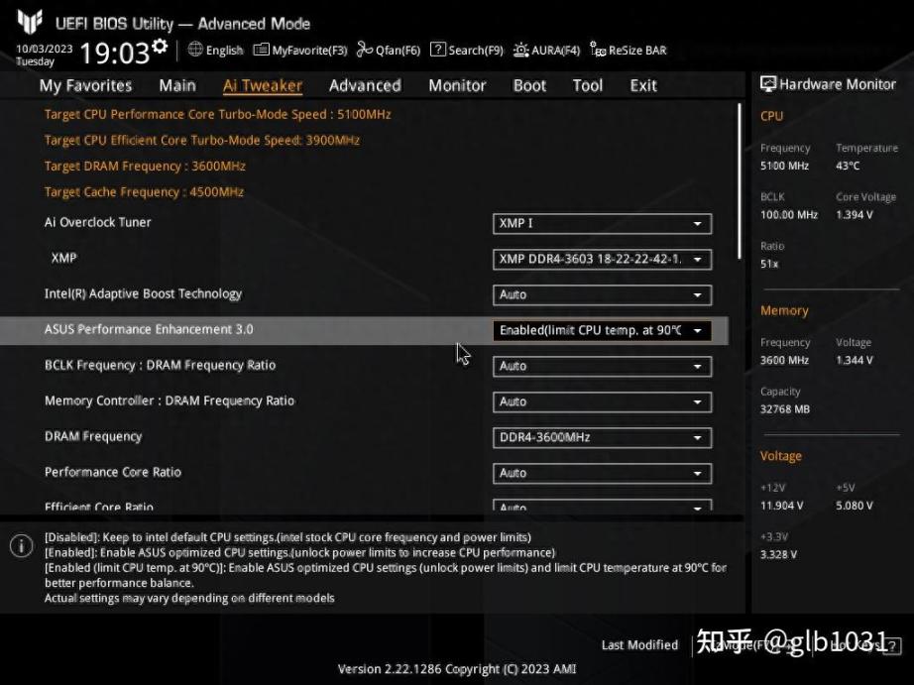
Task: Open Search(F9) question mark icon
Action: click(x=438, y=50)
